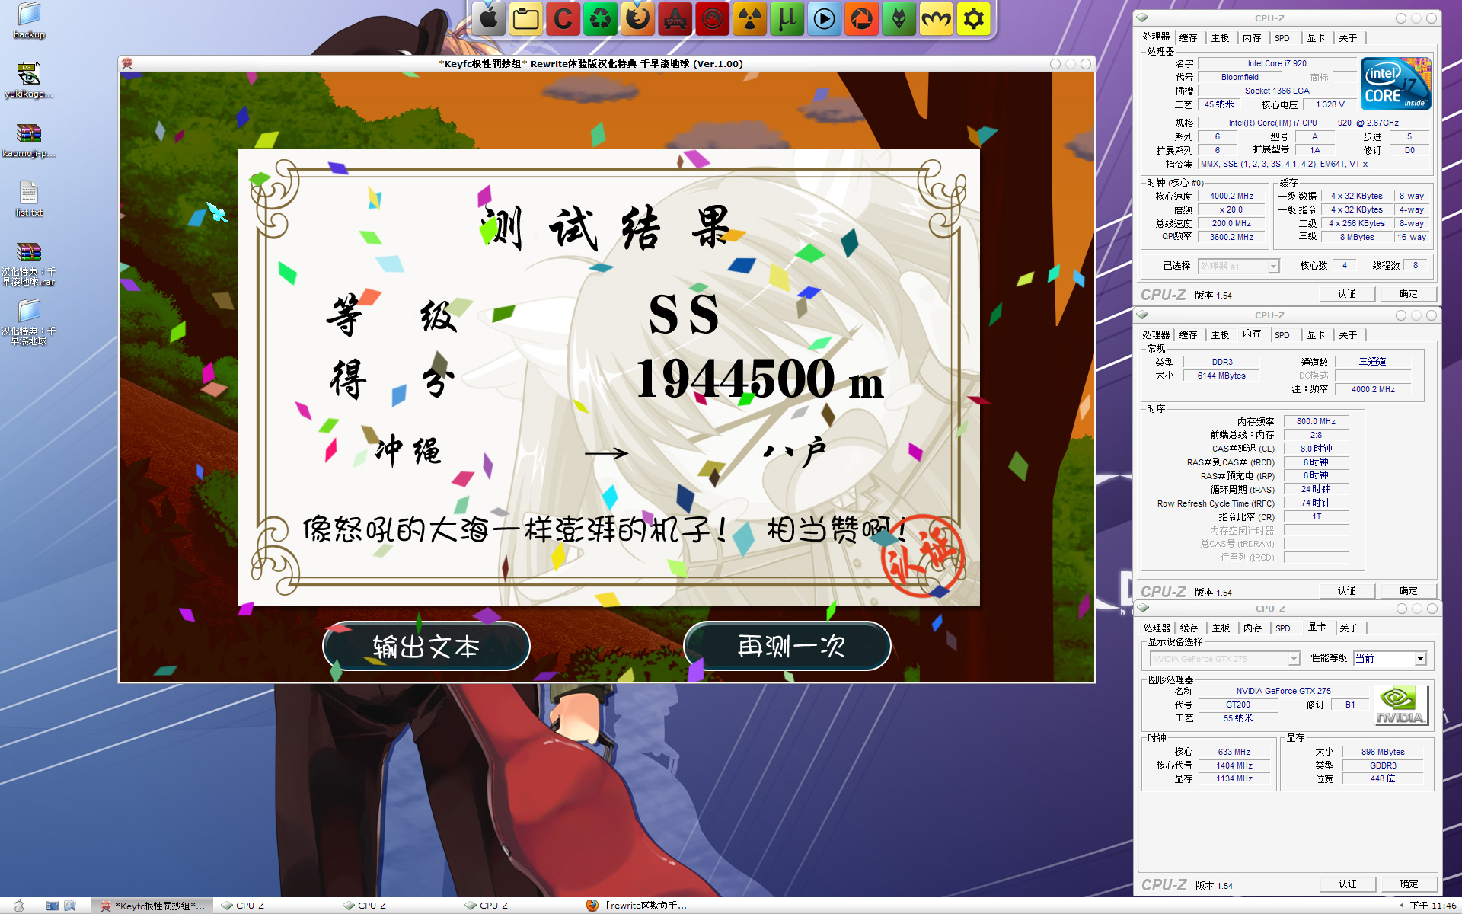Launch the orange Picasa dock icon

862,18
